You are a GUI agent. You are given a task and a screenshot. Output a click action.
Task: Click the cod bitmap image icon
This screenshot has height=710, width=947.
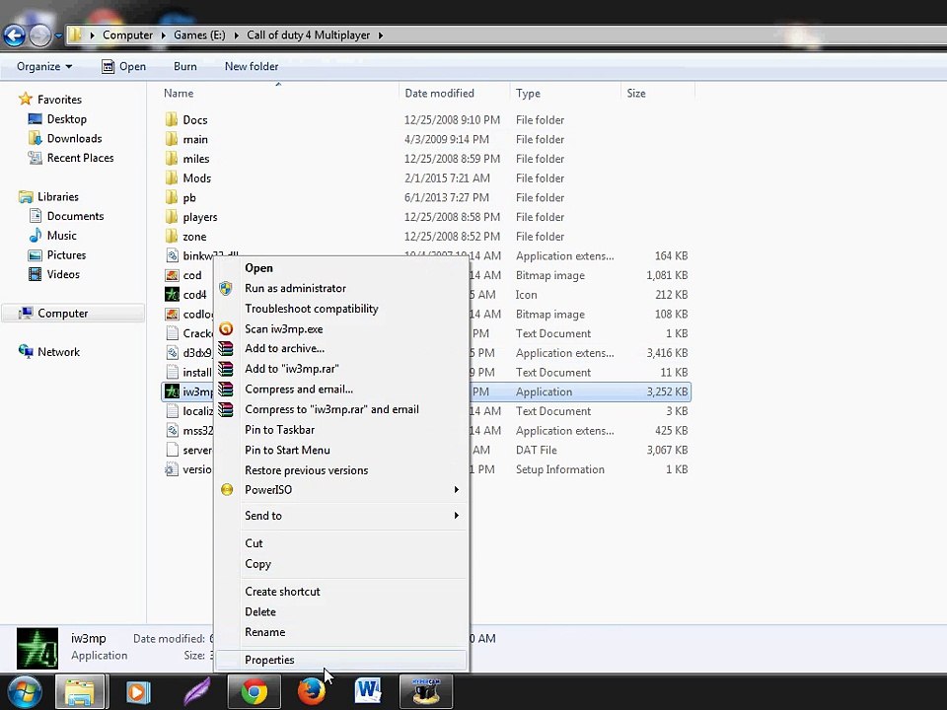(x=172, y=275)
